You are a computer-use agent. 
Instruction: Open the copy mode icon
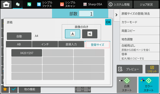point(18,4)
